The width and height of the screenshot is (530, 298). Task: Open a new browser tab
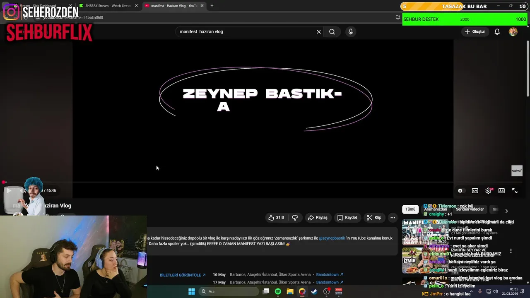212,6
